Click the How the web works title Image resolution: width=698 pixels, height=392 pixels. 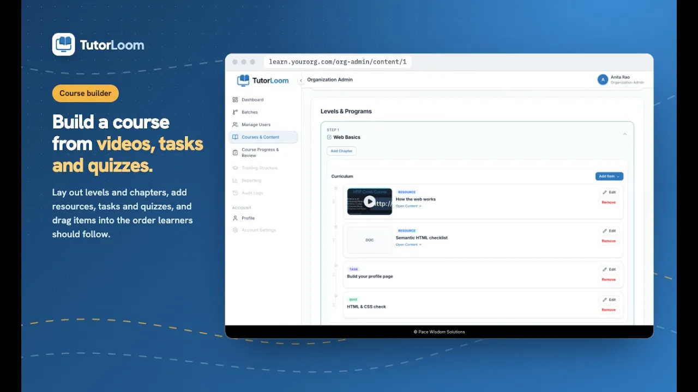coord(416,199)
